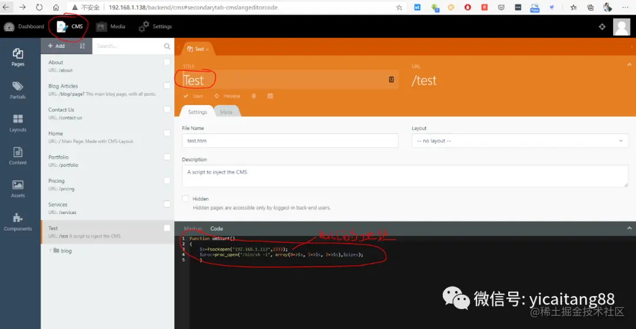Switch to the Settings tab

[x=197, y=111]
